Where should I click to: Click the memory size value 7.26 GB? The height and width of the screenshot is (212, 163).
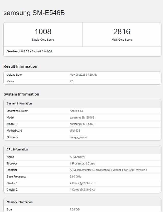[x=75, y=209]
